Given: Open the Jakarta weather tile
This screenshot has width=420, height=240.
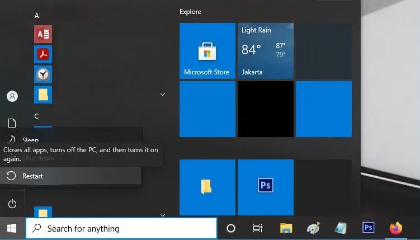Looking at the screenshot, I should pos(266,51).
